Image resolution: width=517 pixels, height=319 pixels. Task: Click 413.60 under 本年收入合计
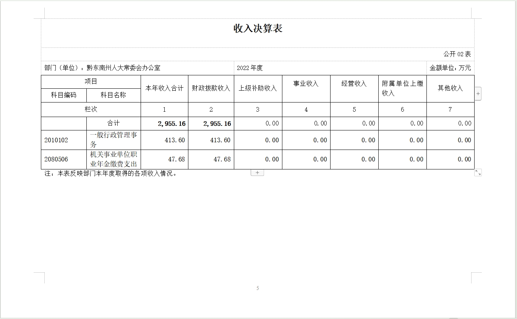pyautogui.click(x=175, y=140)
